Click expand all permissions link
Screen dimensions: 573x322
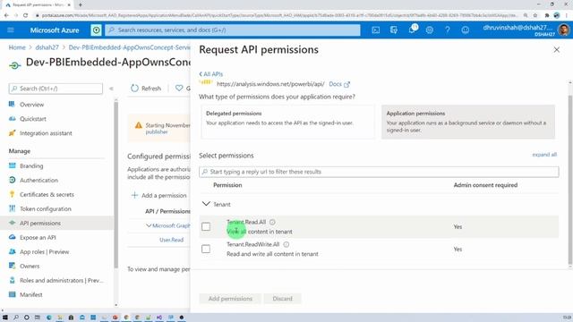point(544,155)
